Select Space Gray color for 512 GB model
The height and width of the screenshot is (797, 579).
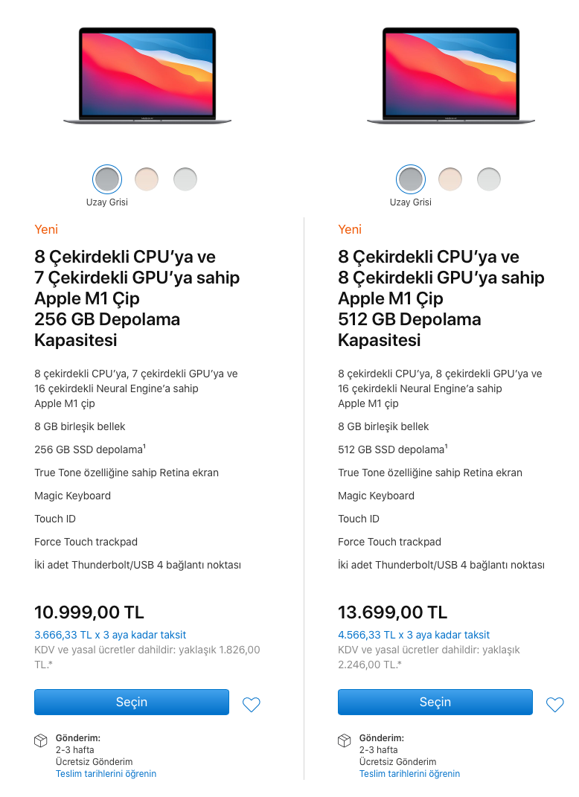tap(411, 179)
